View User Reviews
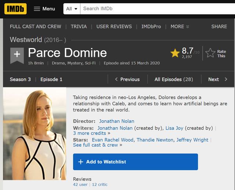The height and width of the screenshot is (190, 235). coord(114,26)
